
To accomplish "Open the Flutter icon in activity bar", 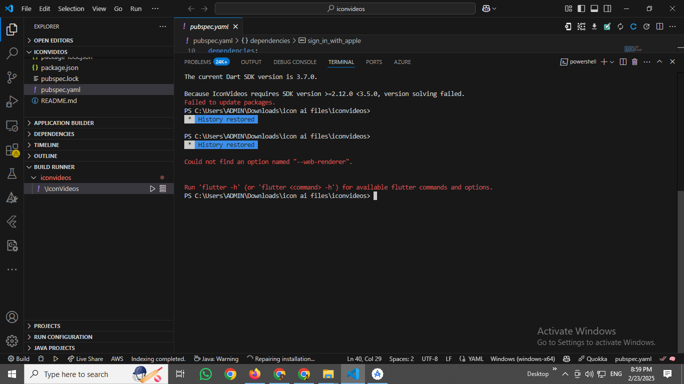I will point(12,221).
